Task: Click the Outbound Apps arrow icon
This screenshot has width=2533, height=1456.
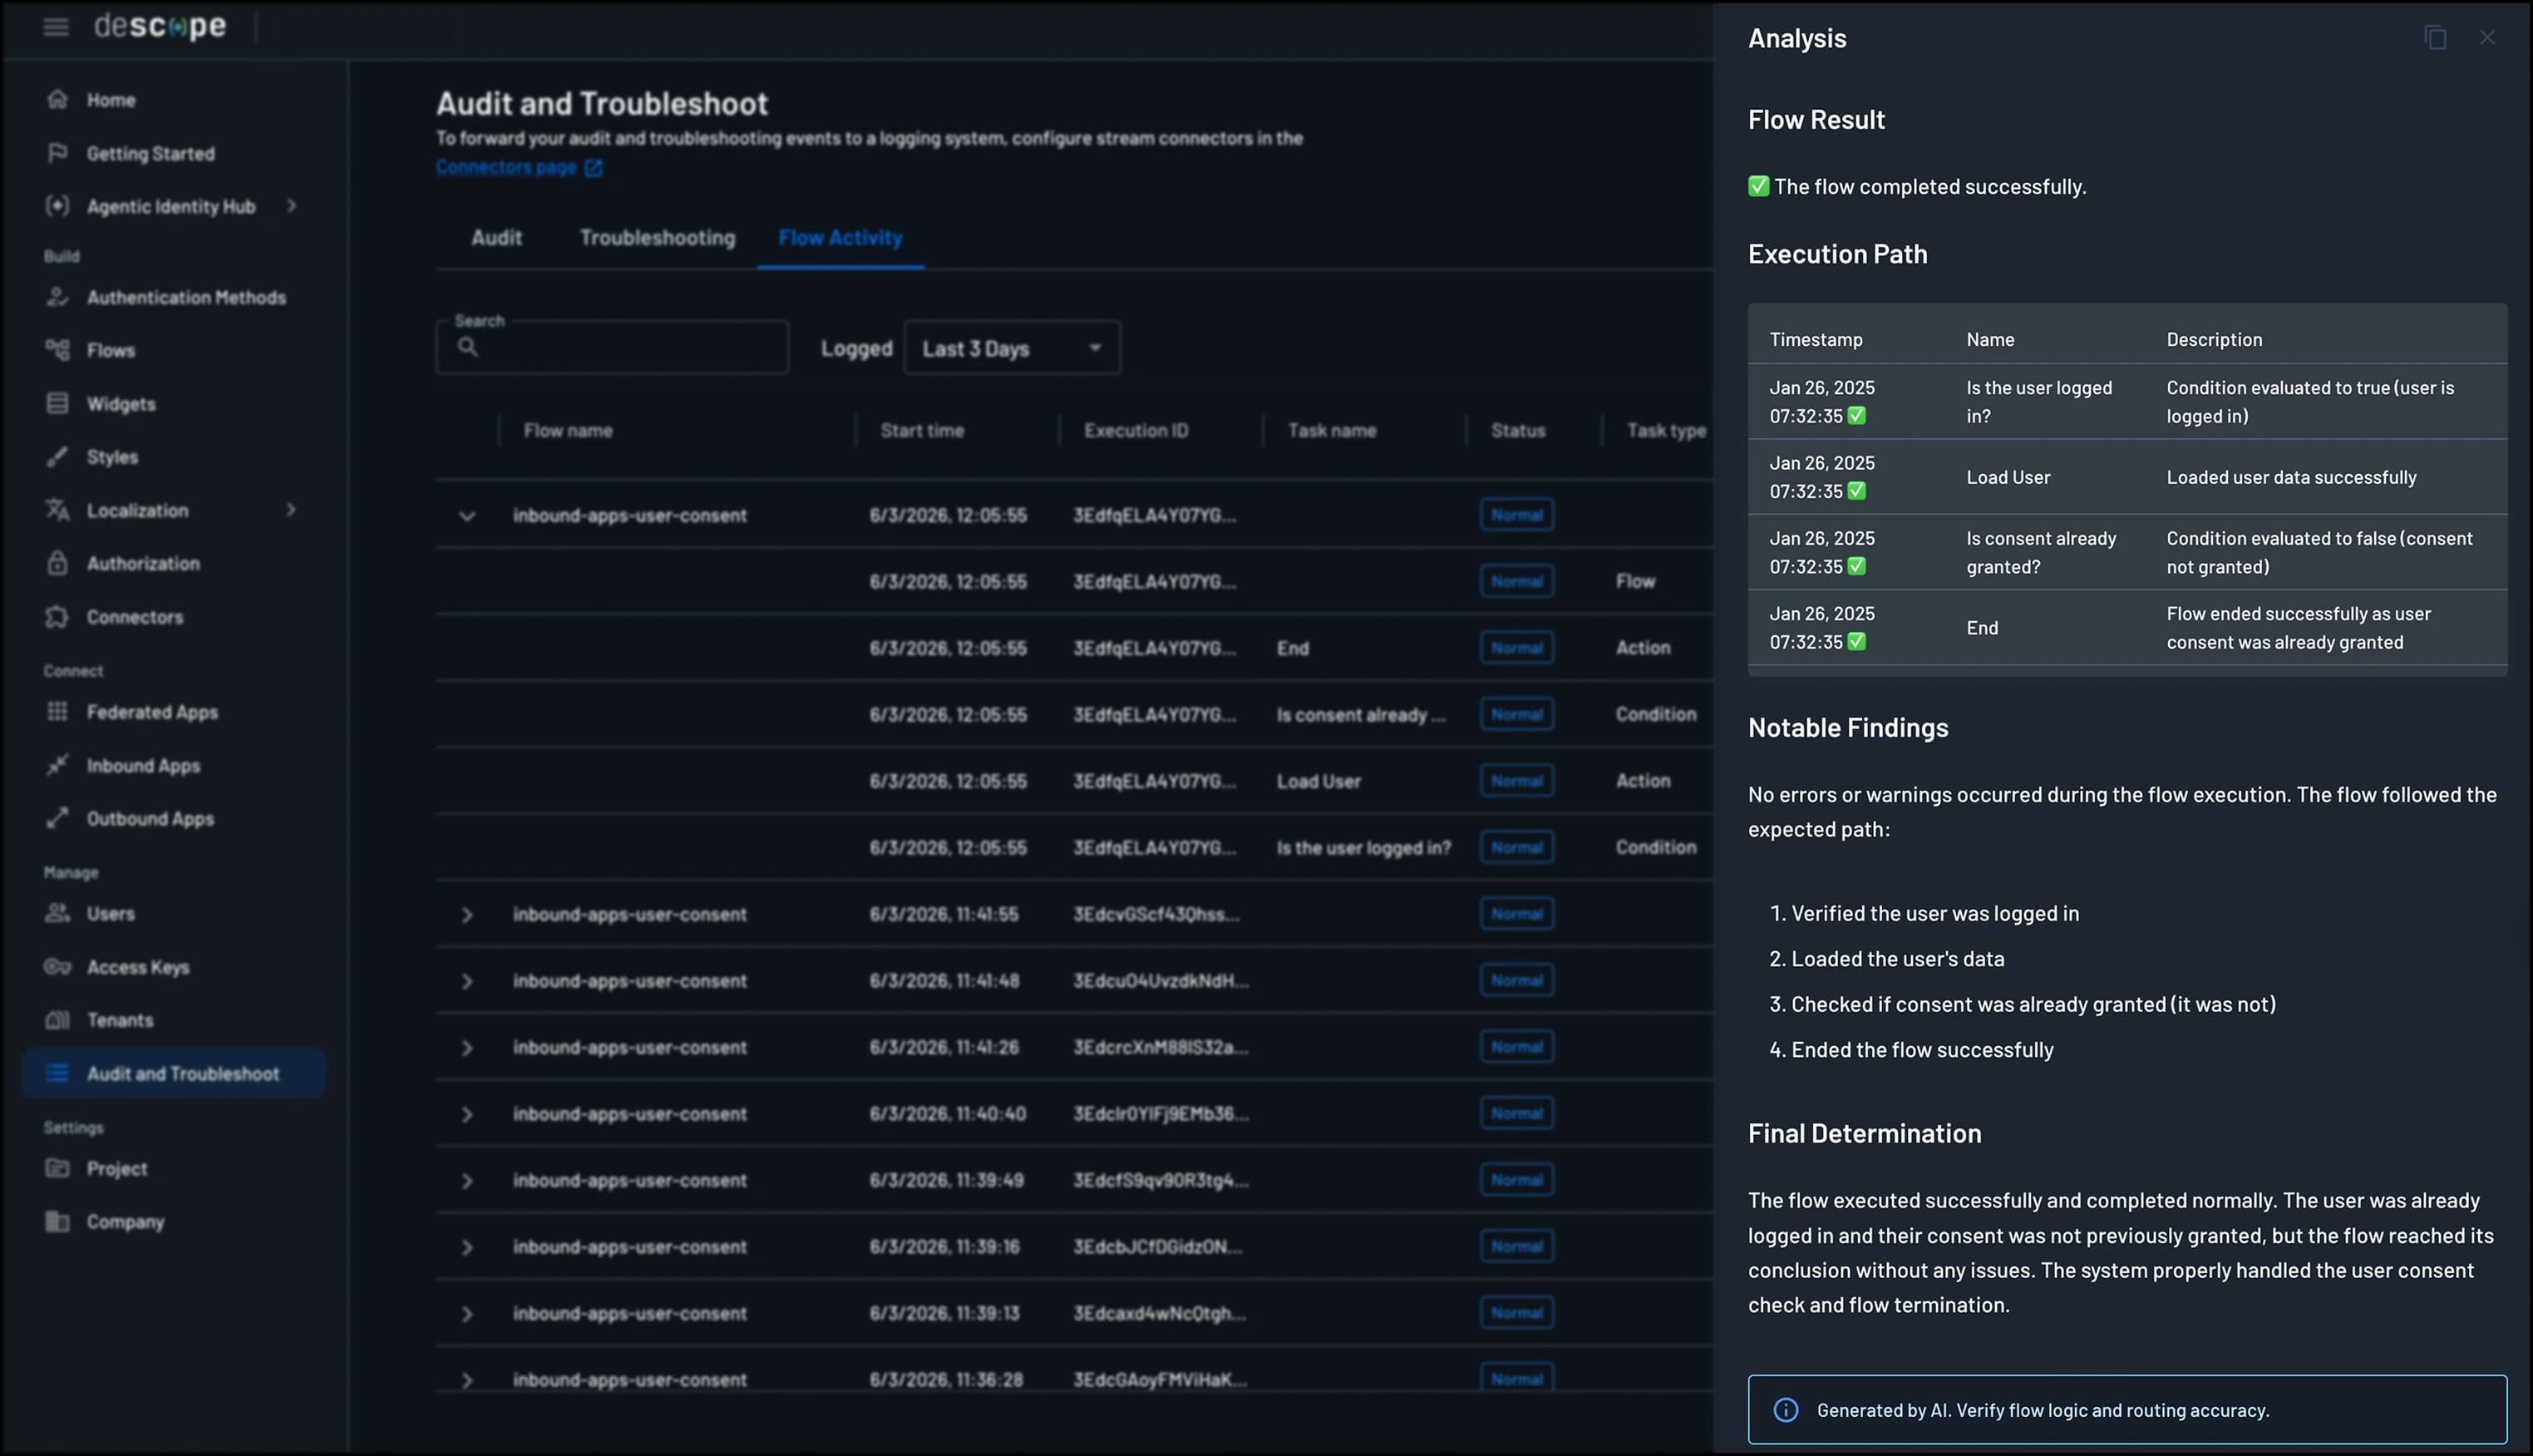Action: pyautogui.click(x=57, y=818)
